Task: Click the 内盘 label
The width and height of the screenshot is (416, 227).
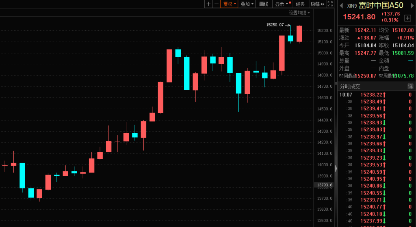Action: click(x=384, y=68)
